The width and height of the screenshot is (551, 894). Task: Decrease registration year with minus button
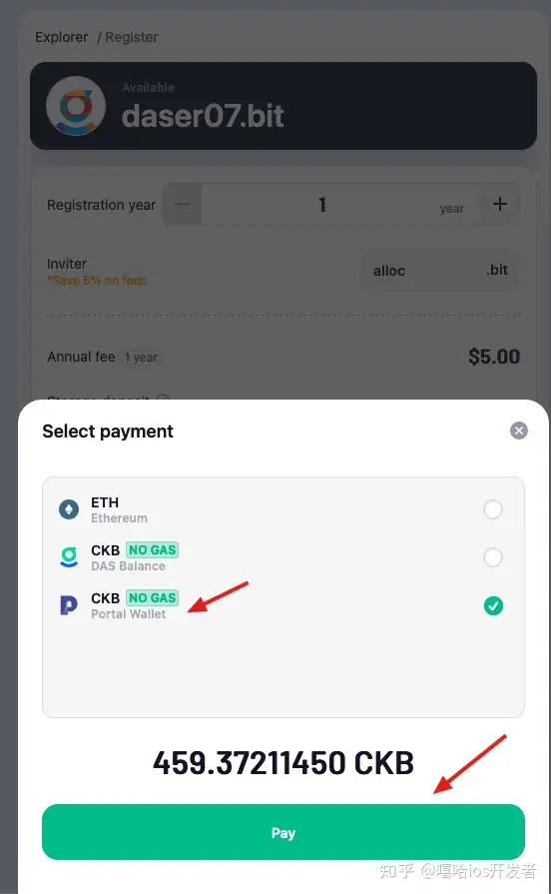click(183, 204)
